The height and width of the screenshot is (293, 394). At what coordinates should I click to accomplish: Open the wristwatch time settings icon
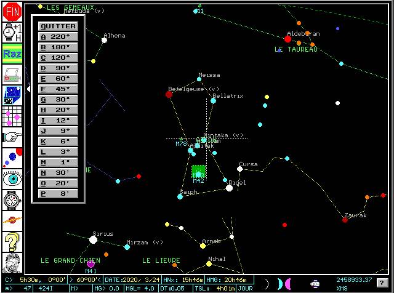pos(12,200)
